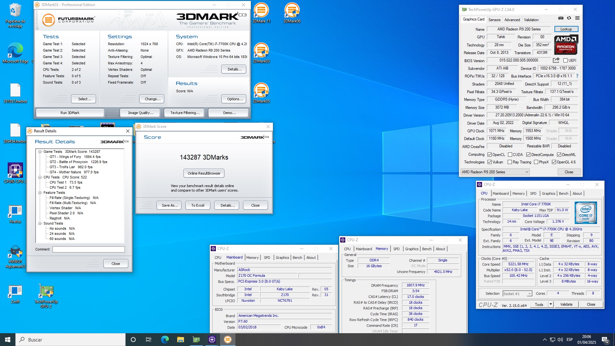Collapse Feature Tests tree node
The height and width of the screenshot is (346, 615).
[x=40, y=193]
